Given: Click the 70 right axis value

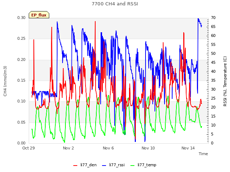Looking at the screenshot, I should coord(213,18).
